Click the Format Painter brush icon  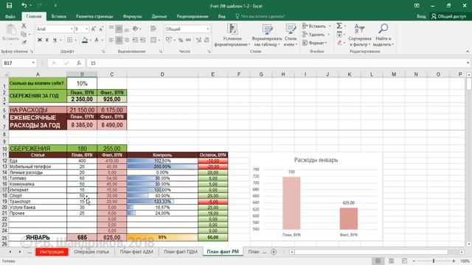point(24,42)
